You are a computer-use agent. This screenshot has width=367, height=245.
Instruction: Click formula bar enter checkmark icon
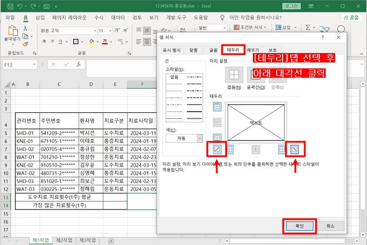coord(66,64)
